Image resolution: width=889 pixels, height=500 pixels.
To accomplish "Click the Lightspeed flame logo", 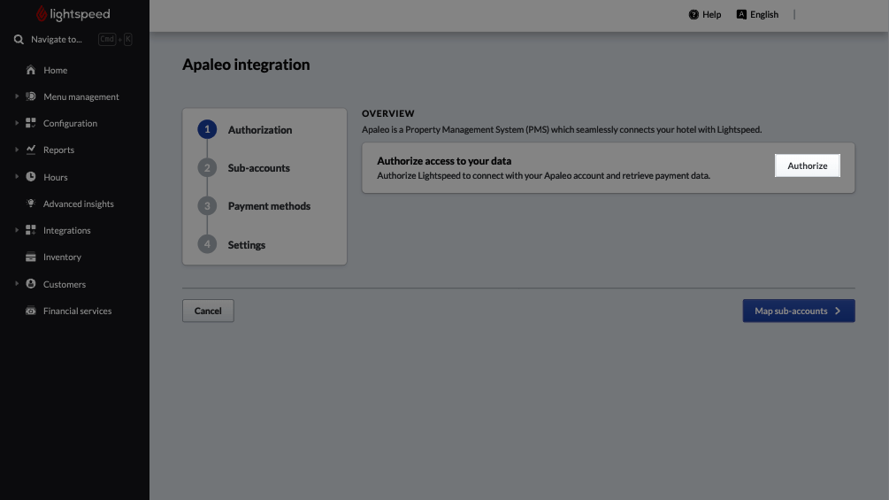I will [42, 13].
